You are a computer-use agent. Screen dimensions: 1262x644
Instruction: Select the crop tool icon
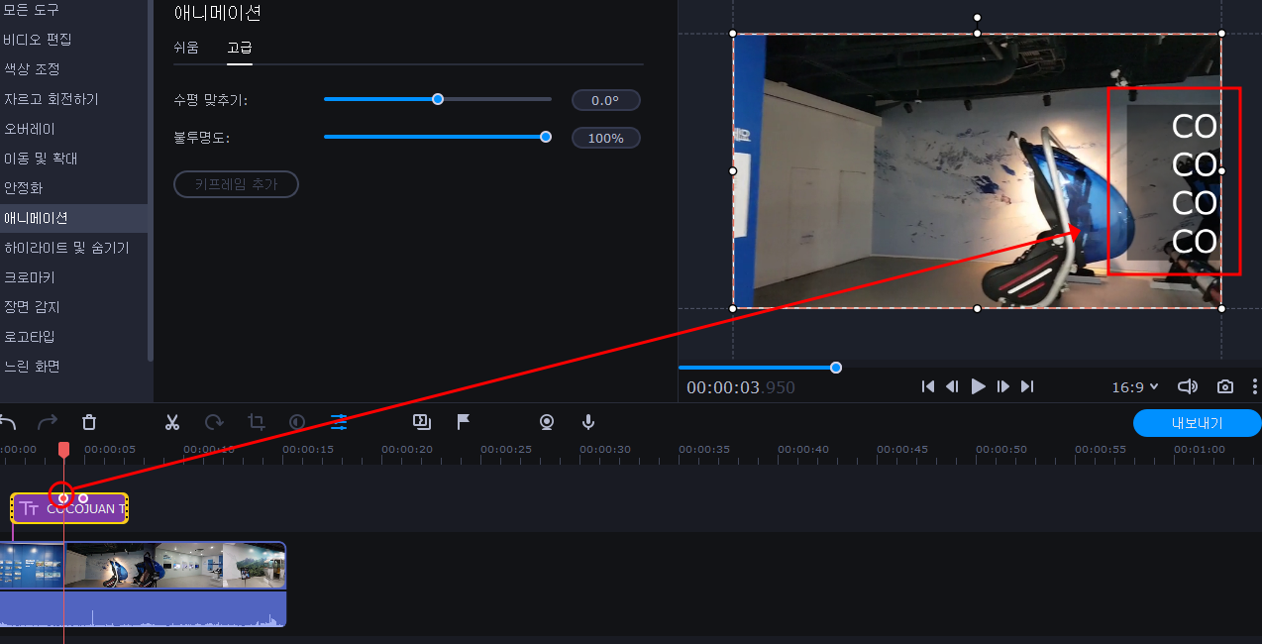[256, 422]
